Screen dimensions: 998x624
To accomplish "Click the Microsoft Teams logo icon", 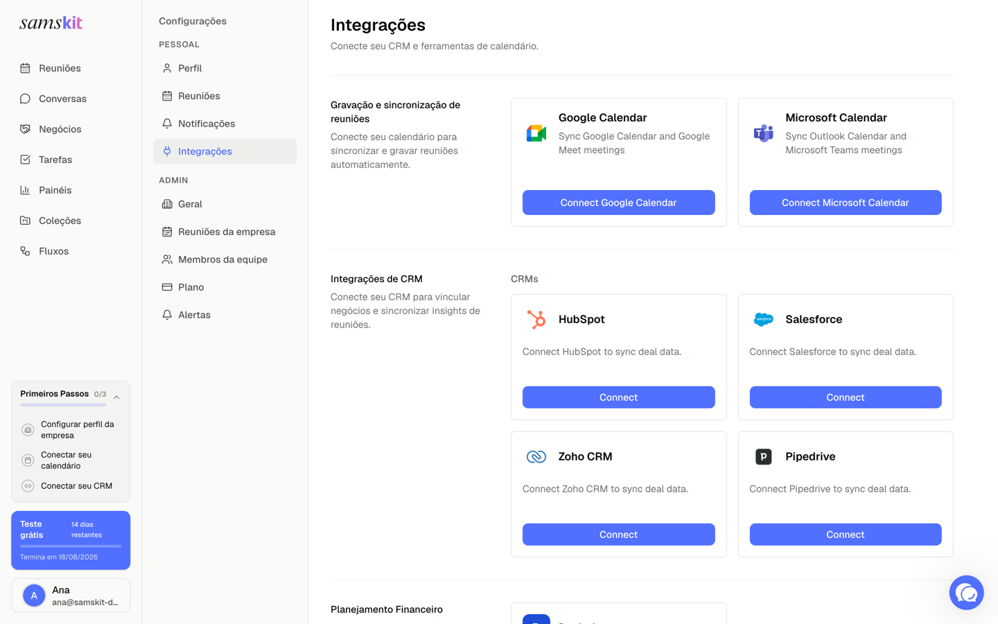I will 763,133.
